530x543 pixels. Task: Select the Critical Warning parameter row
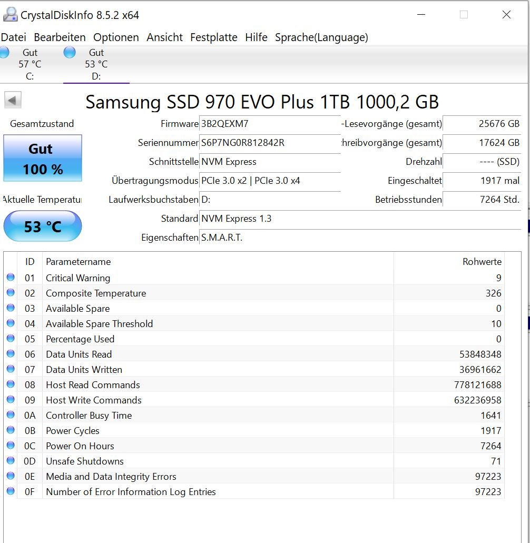click(x=254, y=278)
